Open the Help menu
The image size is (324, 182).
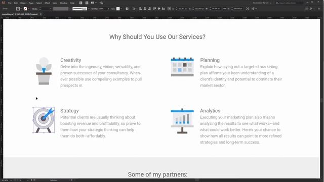coord(72,3)
